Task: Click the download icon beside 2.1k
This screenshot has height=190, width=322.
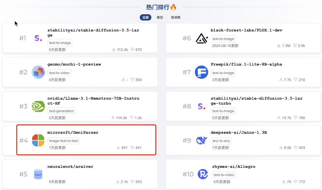Action: point(118,181)
